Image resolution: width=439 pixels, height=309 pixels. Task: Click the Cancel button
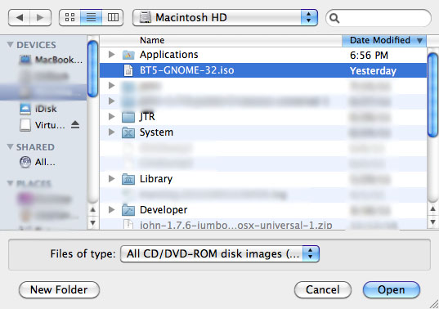coord(323,289)
